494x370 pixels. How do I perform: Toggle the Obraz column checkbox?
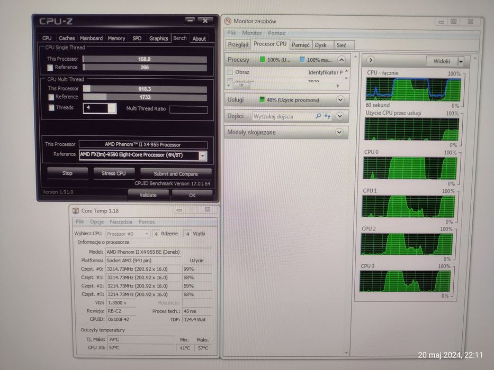tap(230, 72)
